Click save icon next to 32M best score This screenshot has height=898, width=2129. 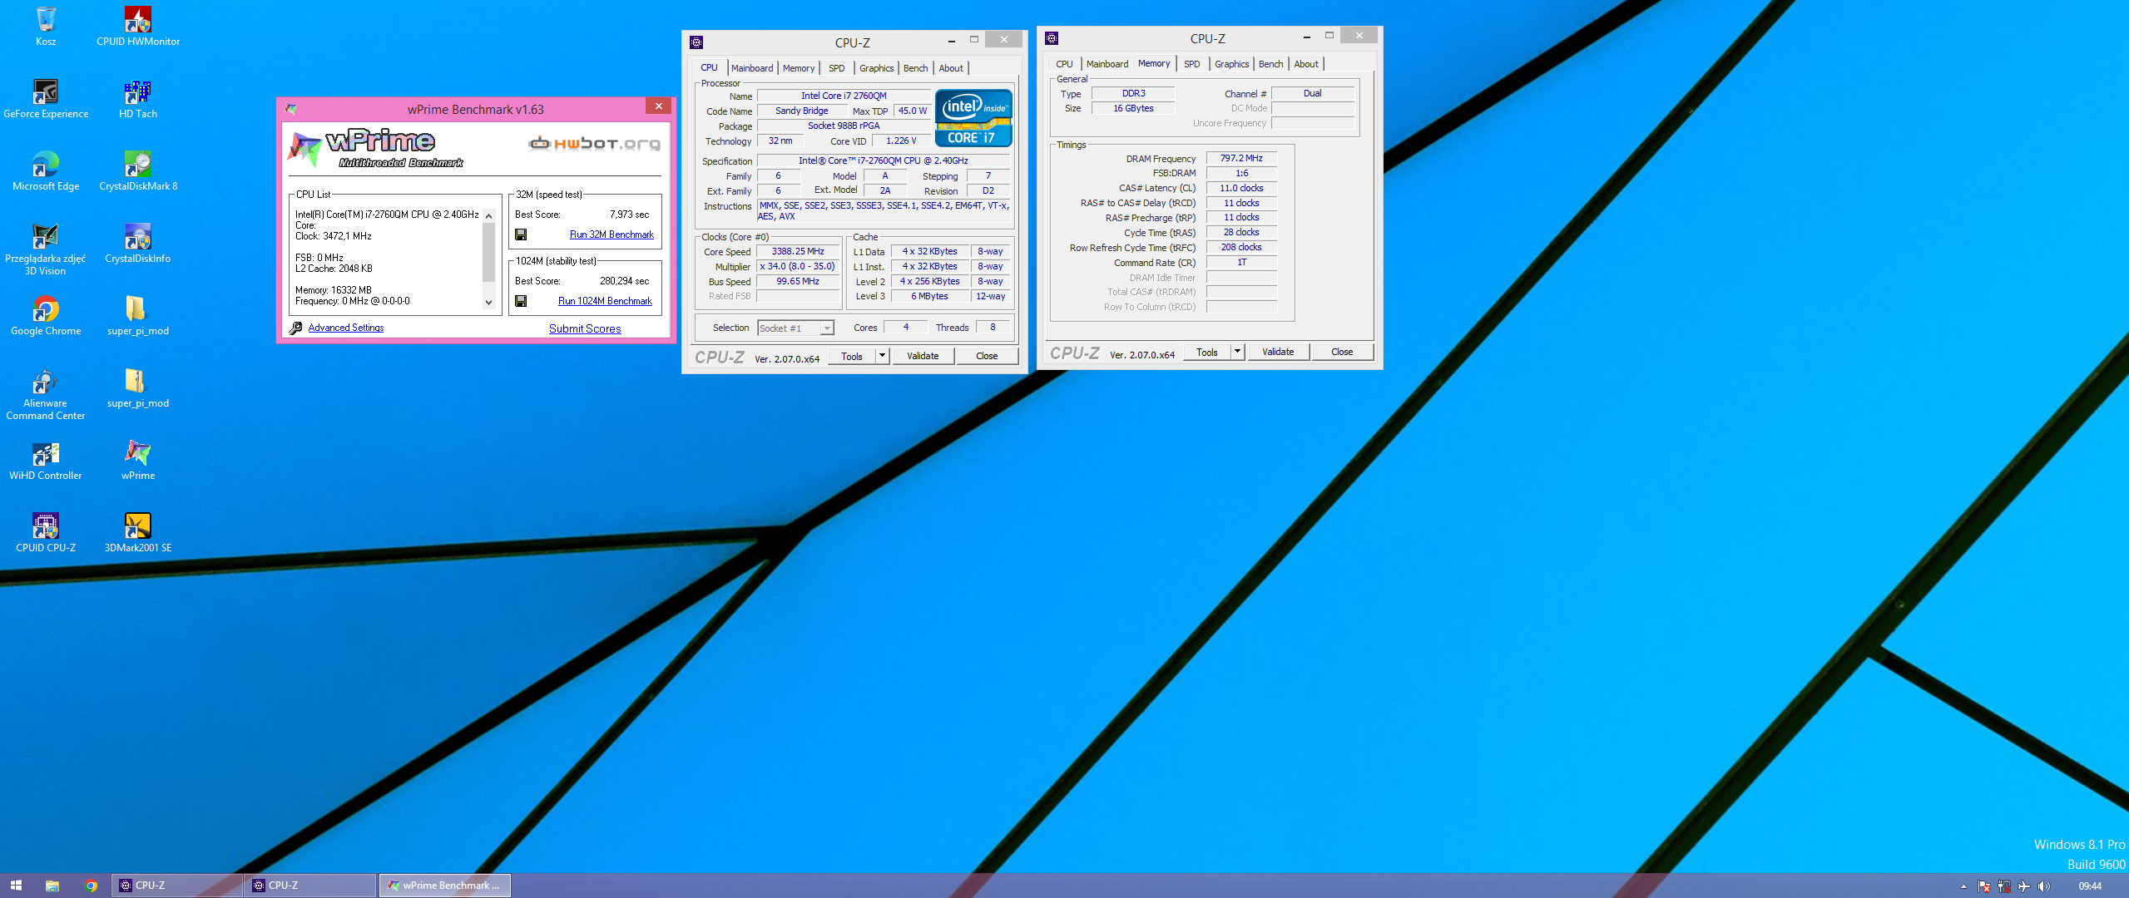coord(521,234)
